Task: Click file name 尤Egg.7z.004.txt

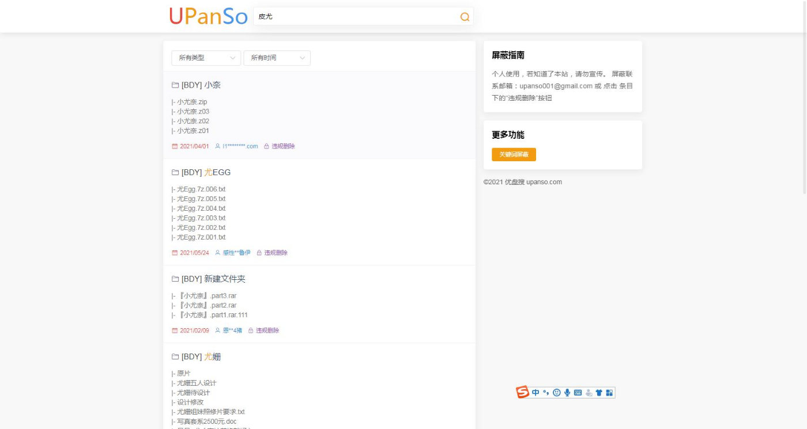Action: coord(201,208)
